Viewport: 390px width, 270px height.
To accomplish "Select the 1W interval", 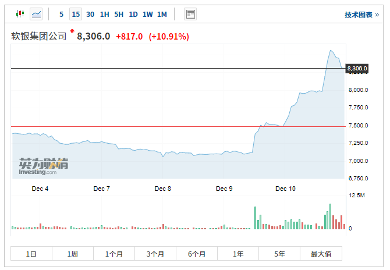I will tap(147, 15).
